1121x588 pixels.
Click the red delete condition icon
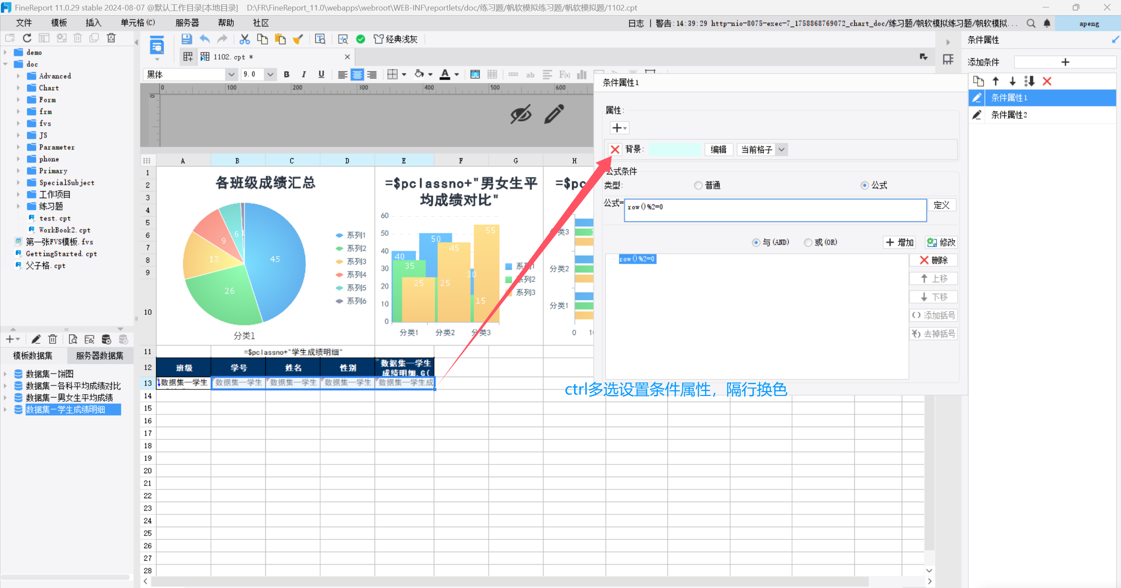pyautogui.click(x=1047, y=81)
